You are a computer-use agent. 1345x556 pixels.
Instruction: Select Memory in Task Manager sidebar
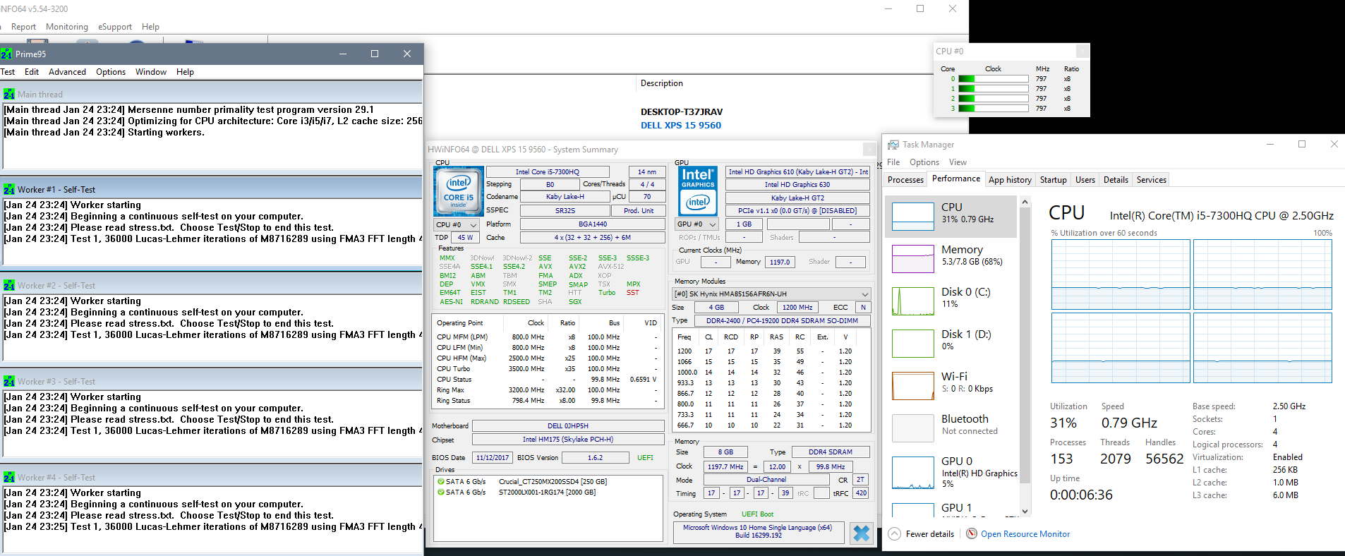point(951,258)
